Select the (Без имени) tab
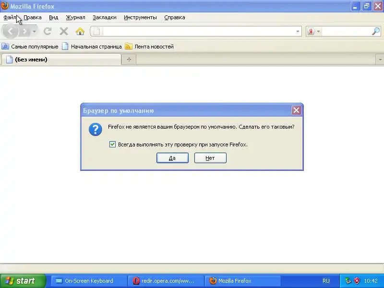 (x=61, y=60)
